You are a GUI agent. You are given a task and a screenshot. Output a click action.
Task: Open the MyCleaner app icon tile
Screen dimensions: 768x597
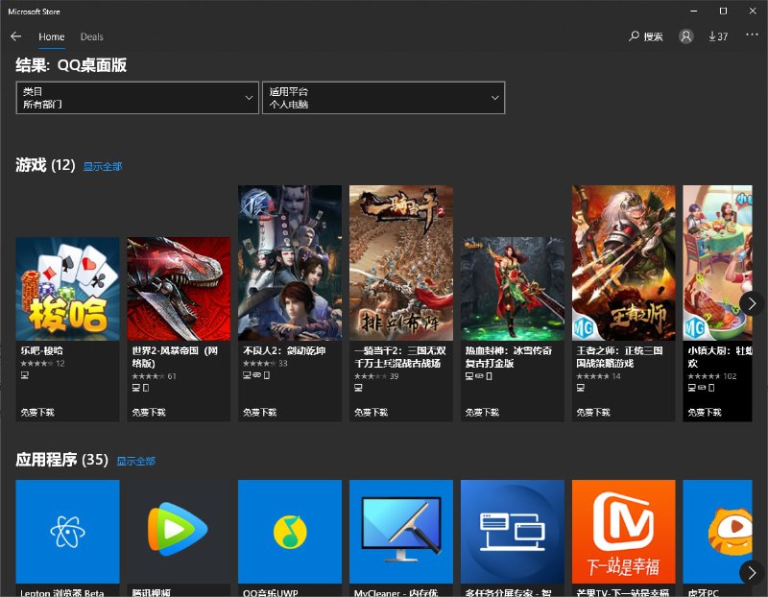[401, 532]
